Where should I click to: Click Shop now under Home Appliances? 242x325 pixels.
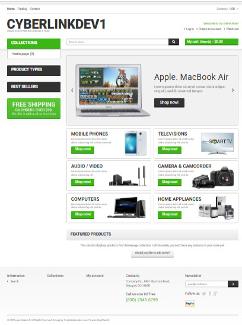pos(170,215)
